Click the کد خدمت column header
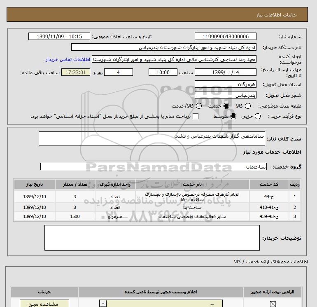 269,184
